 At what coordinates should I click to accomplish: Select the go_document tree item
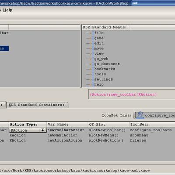click(107, 64)
